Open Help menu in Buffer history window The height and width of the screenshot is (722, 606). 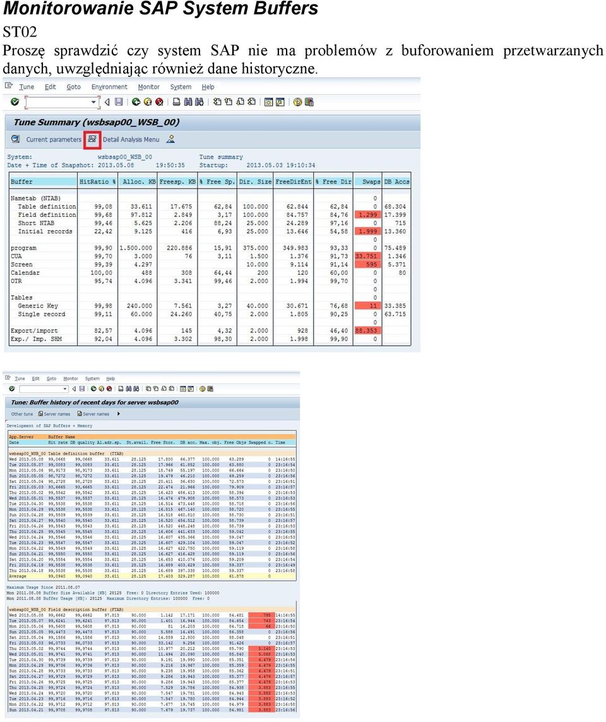(x=110, y=378)
